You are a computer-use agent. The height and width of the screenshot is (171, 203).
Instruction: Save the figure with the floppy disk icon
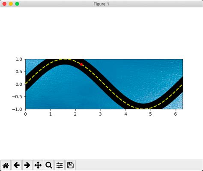click(70, 165)
